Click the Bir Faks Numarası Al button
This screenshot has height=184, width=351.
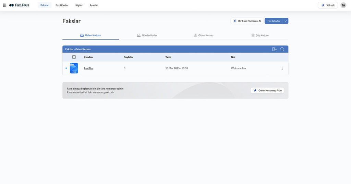(x=247, y=21)
